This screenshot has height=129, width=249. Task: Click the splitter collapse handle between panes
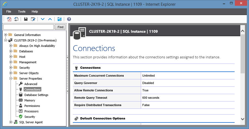tap(67, 74)
